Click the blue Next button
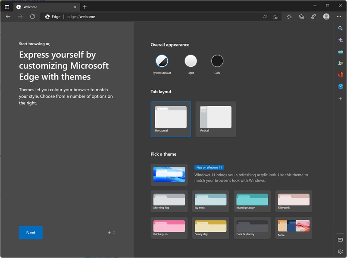 click(x=31, y=233)
